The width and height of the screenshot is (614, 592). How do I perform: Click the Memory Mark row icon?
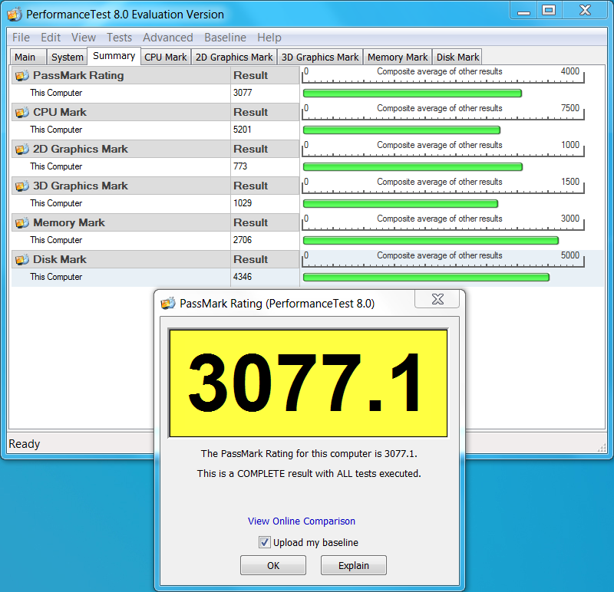point(21,222)
